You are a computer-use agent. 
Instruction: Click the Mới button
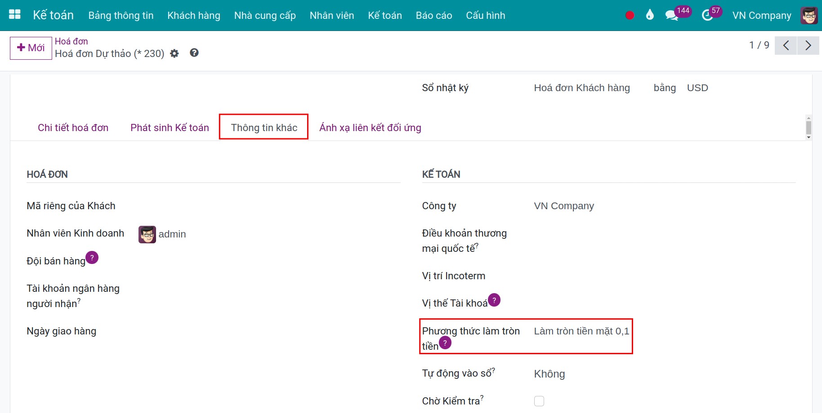pos(31,48)
